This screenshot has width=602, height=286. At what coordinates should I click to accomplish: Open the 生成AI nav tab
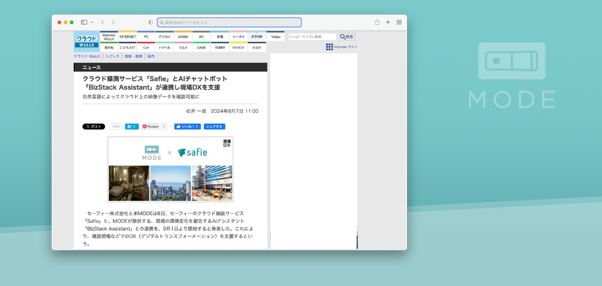[x=257, y=47]
